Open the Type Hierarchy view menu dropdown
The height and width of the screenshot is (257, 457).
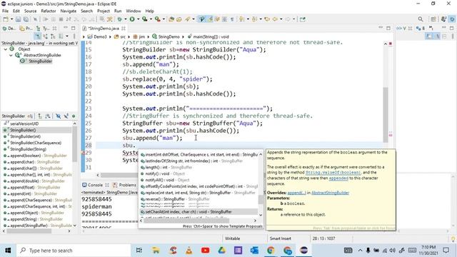pos(66,36)
